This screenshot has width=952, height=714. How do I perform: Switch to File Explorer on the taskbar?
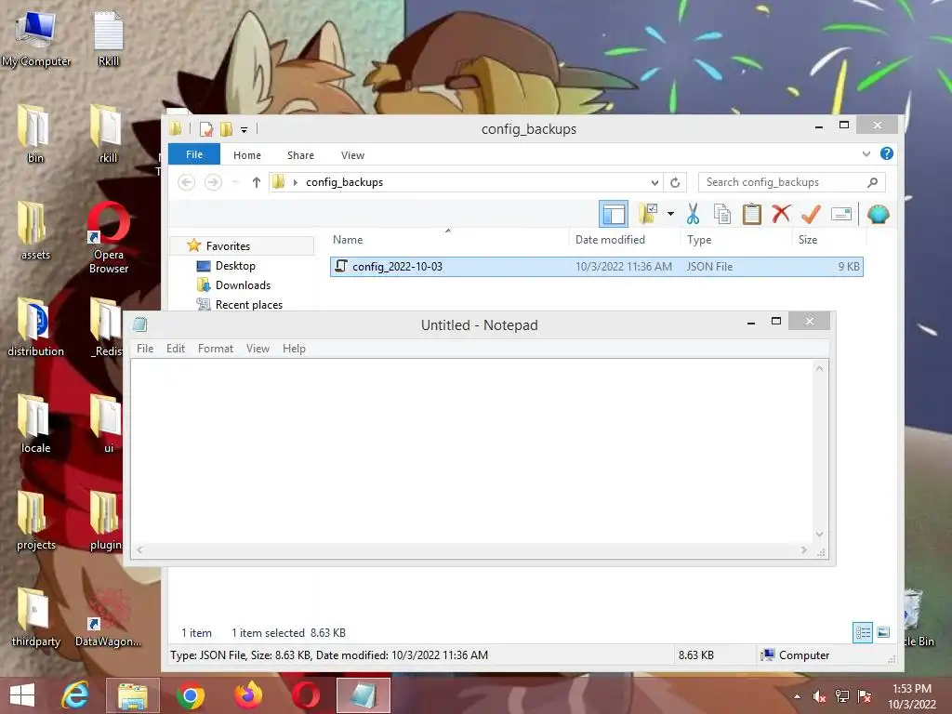132,695
